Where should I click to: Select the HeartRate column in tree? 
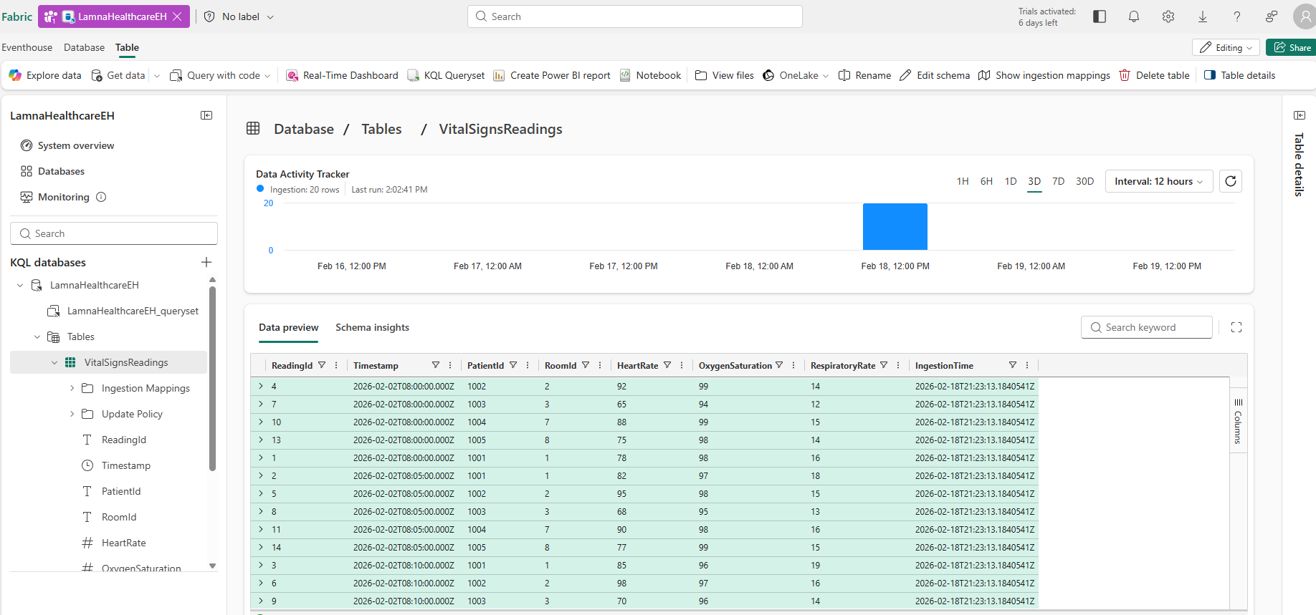[x=115, y=543]
